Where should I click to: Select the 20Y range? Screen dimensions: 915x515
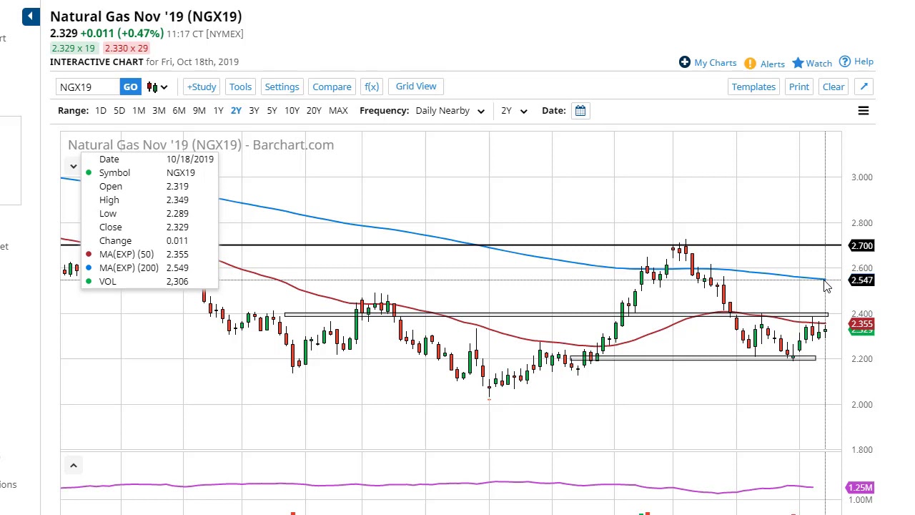click(314, 111)
